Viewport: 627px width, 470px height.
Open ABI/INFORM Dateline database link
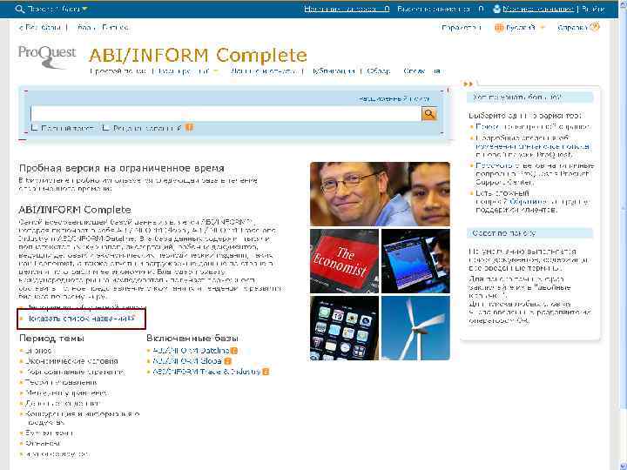click(191, 351)
